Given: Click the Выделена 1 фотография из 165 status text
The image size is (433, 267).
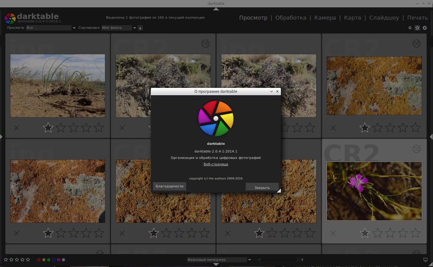Looking at the screenshot, I should (x=155, y=18).
